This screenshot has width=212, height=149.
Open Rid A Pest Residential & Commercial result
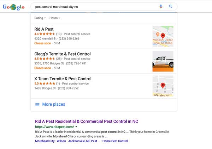pos(87,122)
